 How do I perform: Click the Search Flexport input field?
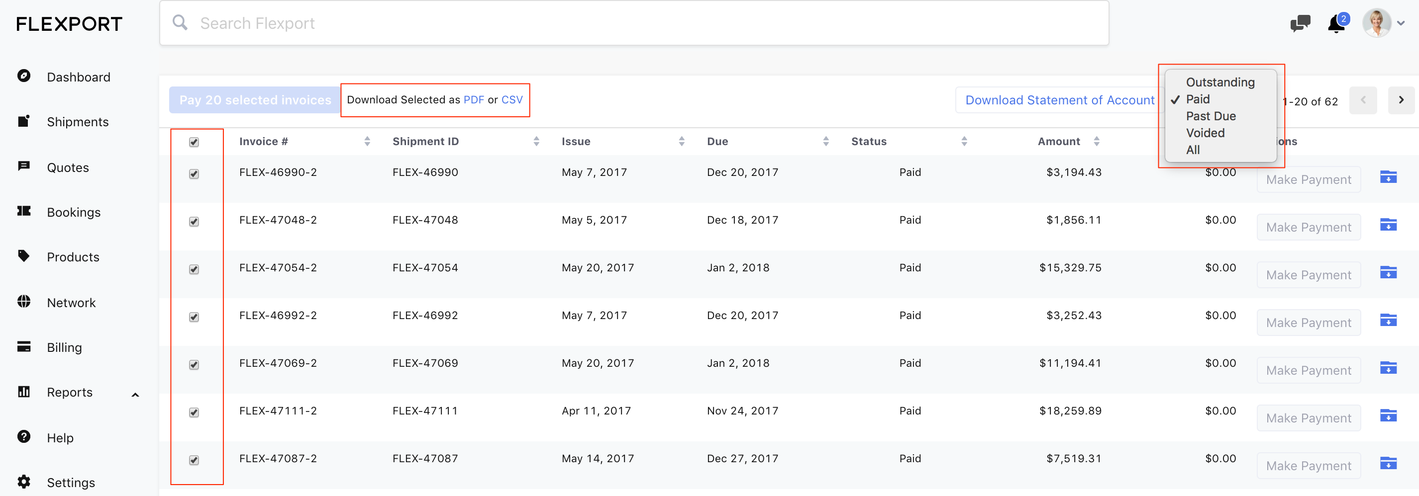click(634, 23)
